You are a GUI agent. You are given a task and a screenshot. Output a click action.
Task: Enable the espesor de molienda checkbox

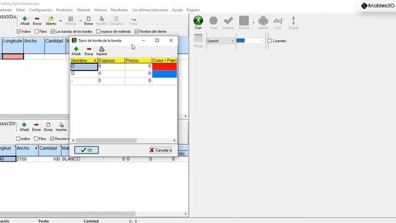(x=98, y=32)
